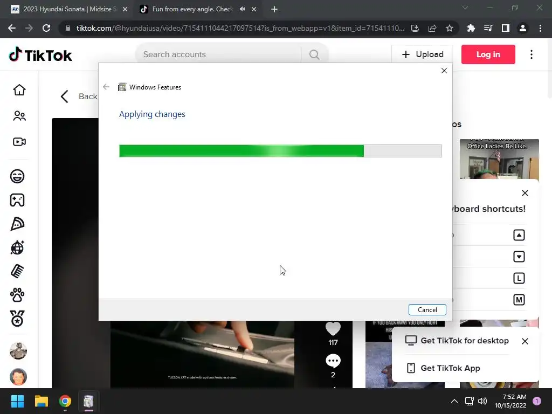The height and width of the screenshot is (414, 552).
Task: Go Back from the video
Action: coord(79,96)
